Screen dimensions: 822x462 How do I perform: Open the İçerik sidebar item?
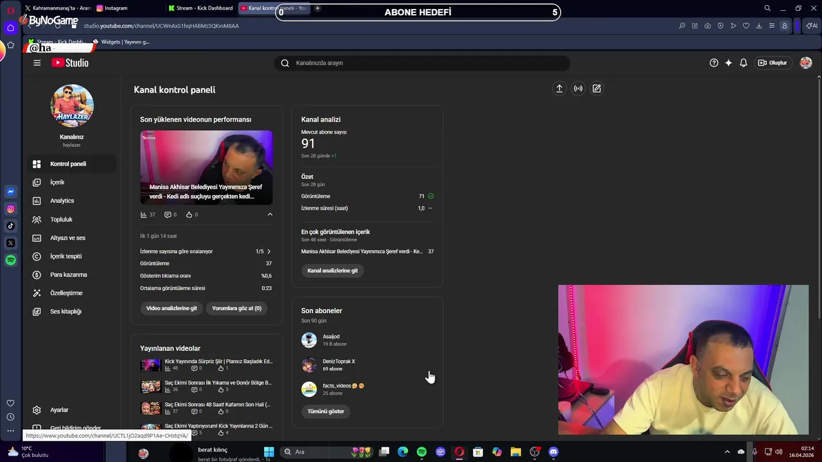(x=72, y=182)
